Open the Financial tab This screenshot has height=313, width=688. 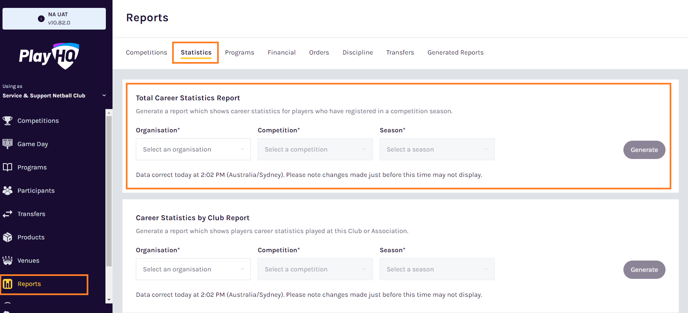(282, 52)
